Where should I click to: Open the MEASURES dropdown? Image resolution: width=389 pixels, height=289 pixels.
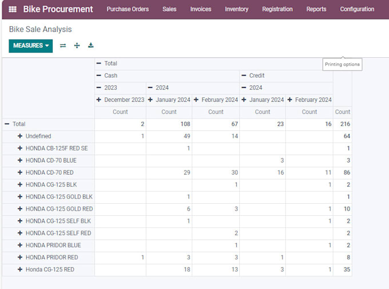tap(31, 46)
